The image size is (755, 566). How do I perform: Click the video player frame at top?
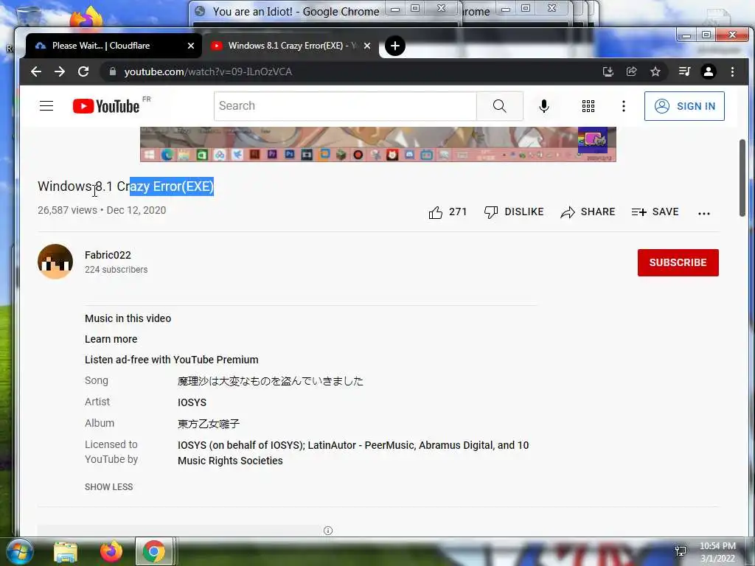coord(378,144)
